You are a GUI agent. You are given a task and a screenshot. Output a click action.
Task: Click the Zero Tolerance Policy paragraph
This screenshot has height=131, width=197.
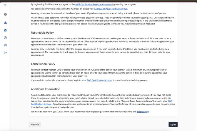click(x=103, y=21)
